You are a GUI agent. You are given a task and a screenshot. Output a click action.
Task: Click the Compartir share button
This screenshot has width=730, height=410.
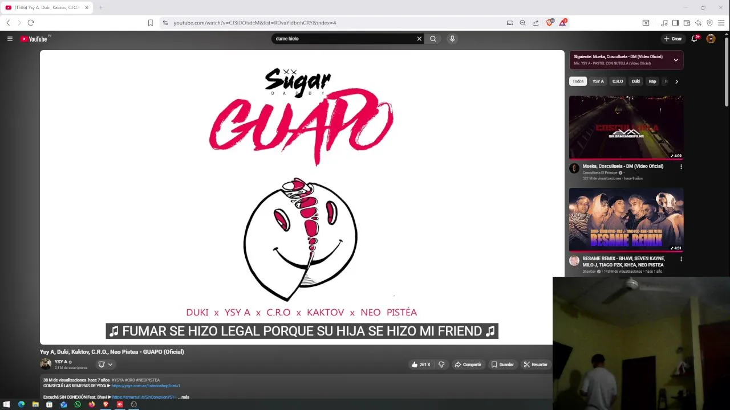(x=468, y=364)
